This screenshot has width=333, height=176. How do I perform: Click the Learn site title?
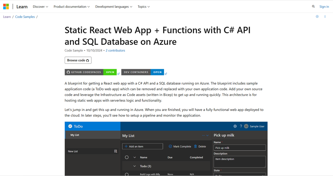point(22,7)
